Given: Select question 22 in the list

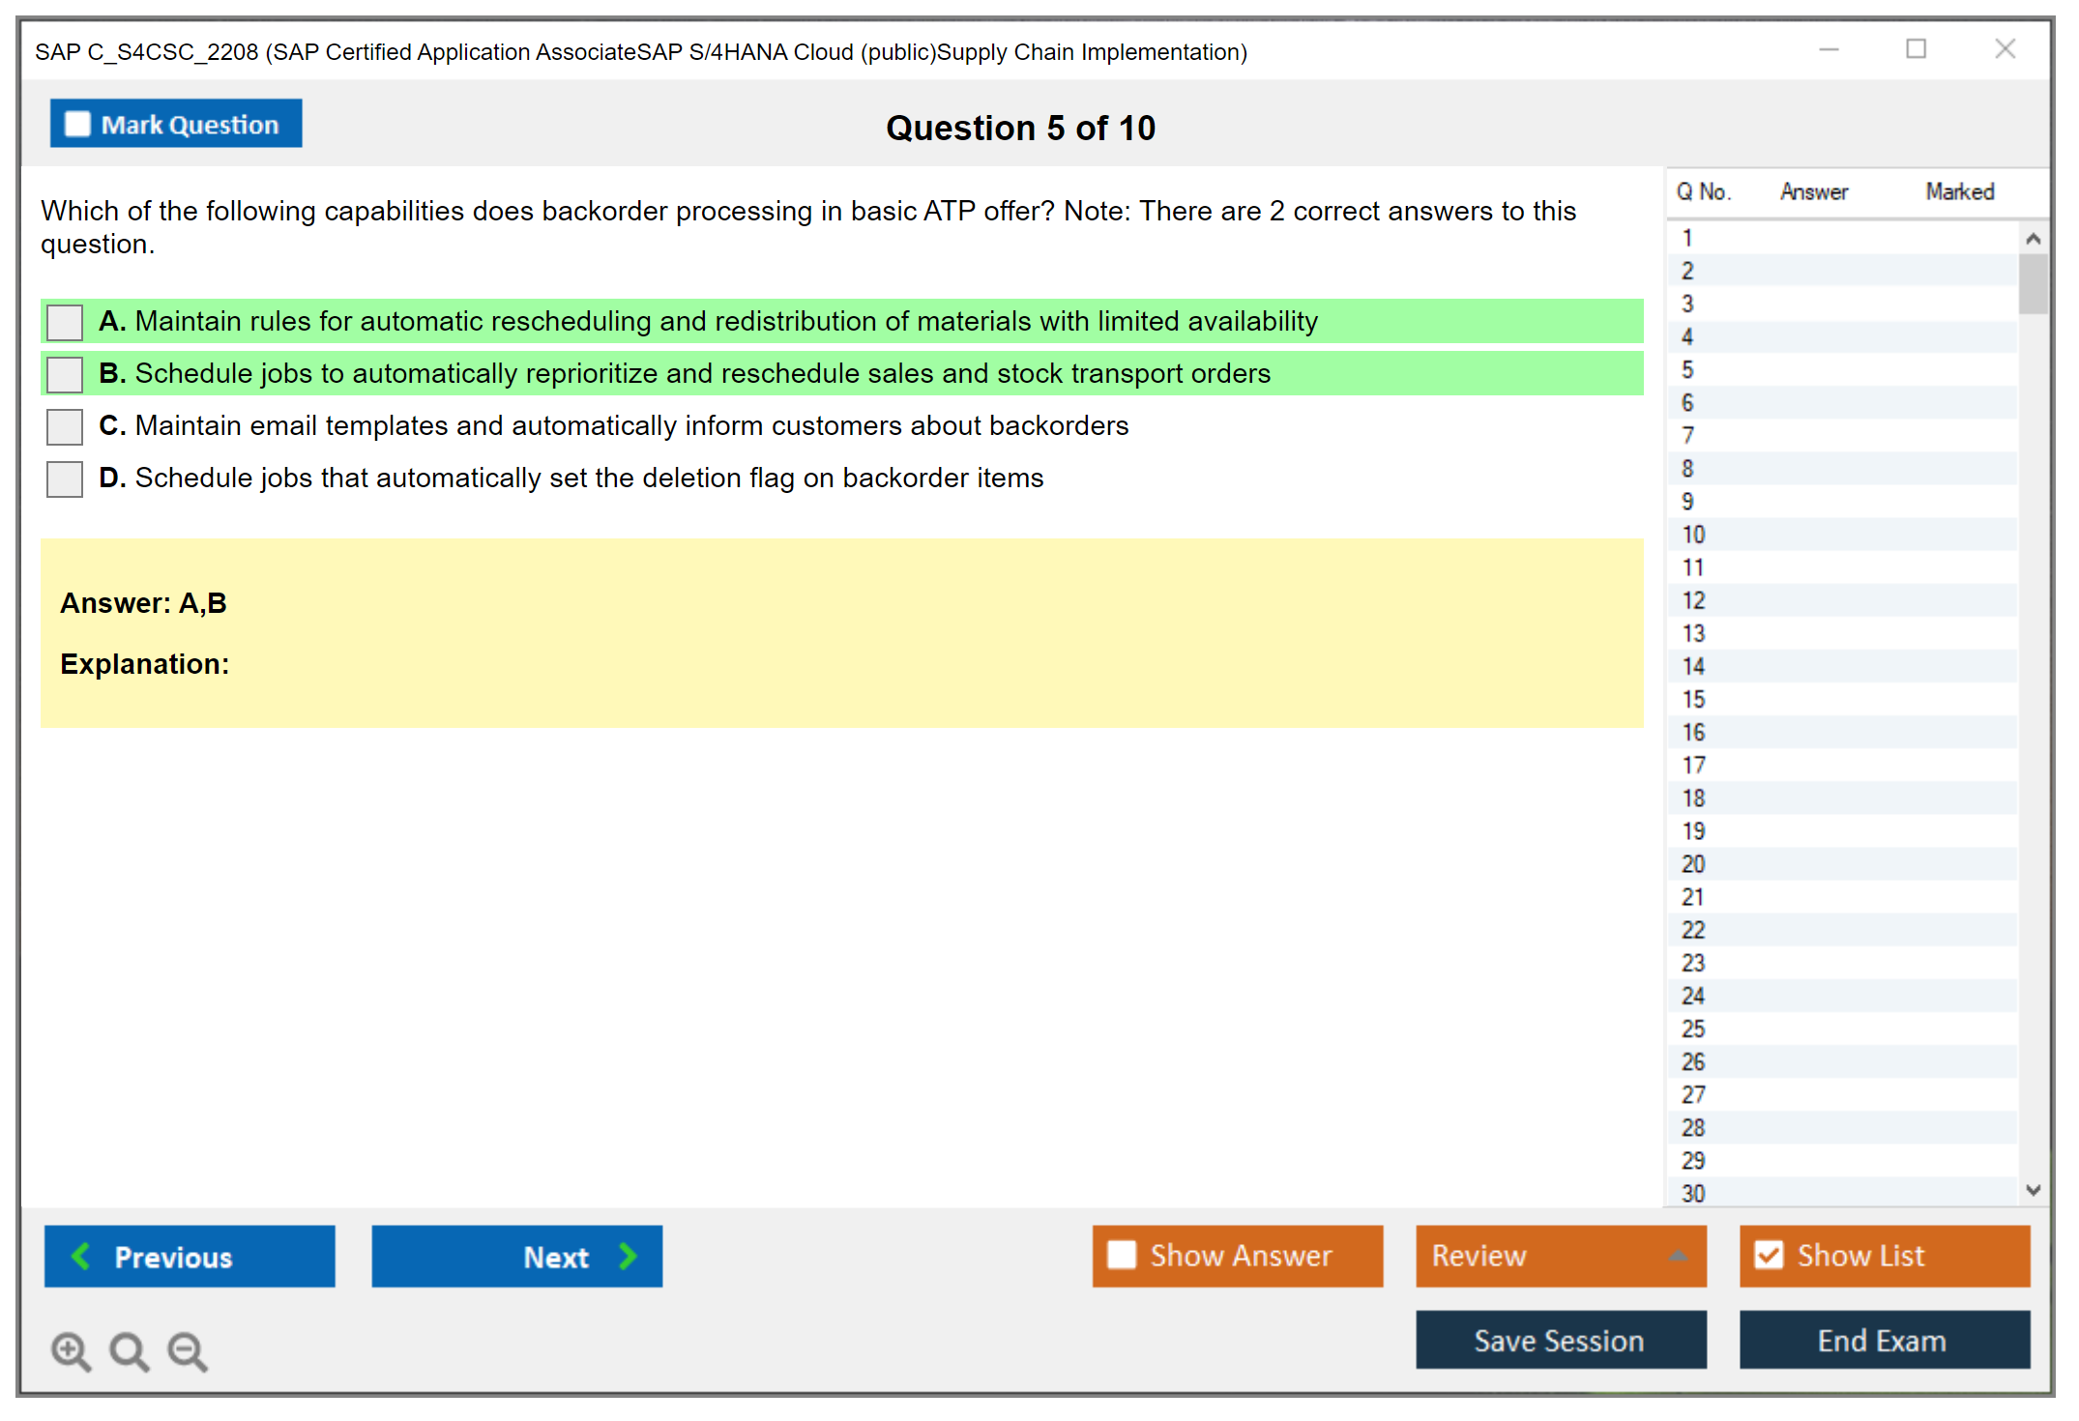Looking at the screenshot, I should (x=1693, y=930).
